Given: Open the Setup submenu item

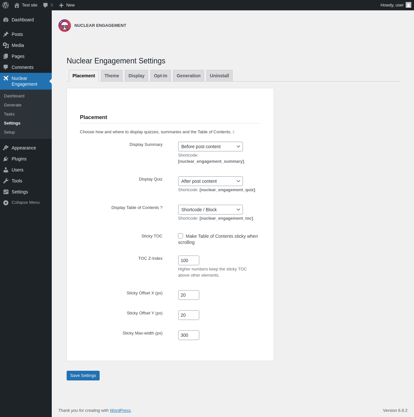Looking at the screenshot, I should click(x=26, y=132).
